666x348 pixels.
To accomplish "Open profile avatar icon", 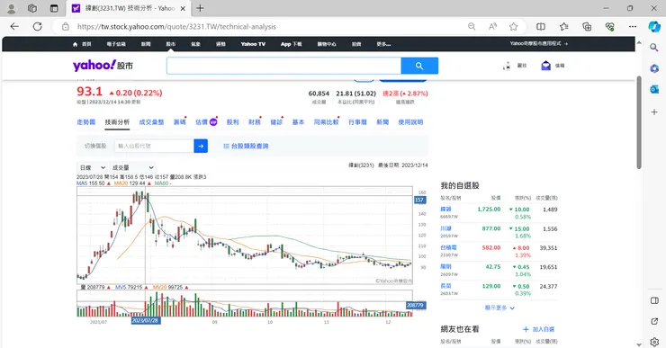I will 12,8.
